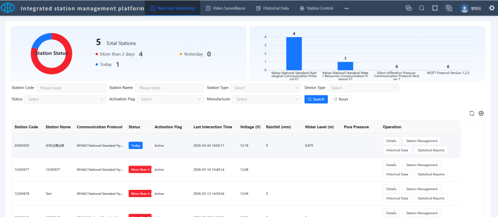The image size is (498, 217).
Task: Click the tallest blue bar in chart
Action: tap(294, 53)
